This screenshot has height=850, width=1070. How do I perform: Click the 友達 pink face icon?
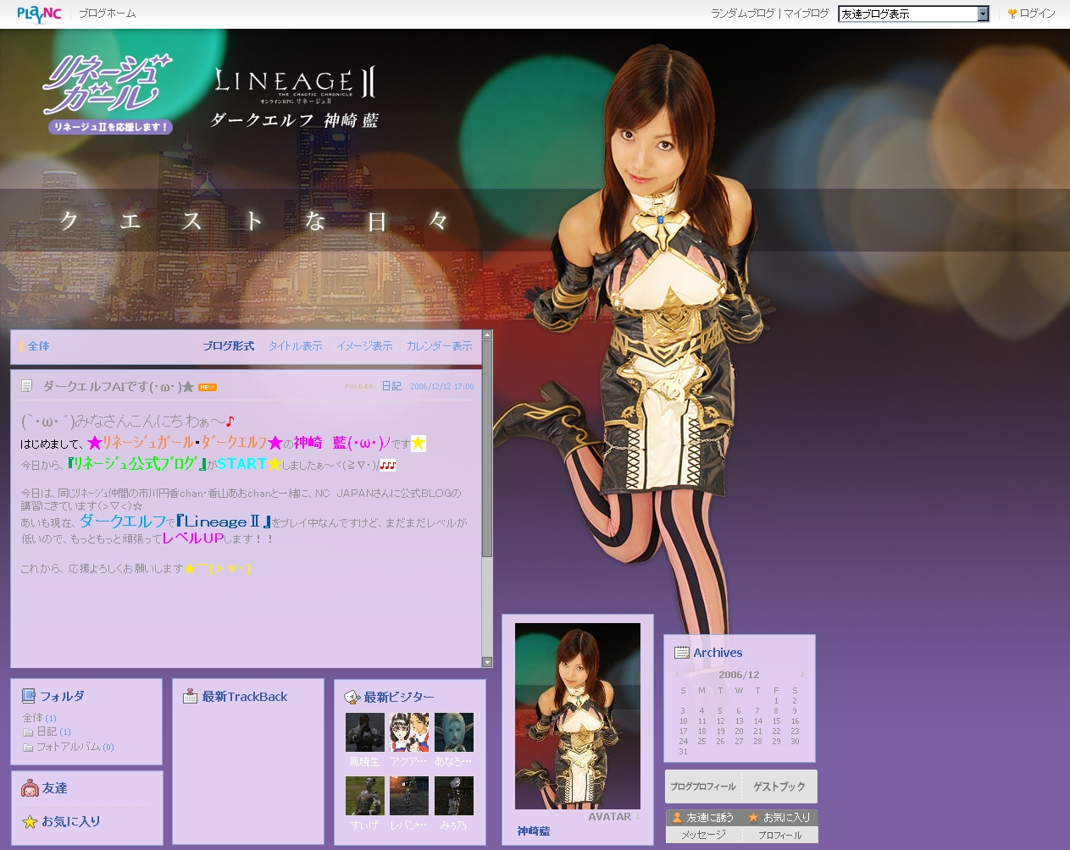pos(30,788)
